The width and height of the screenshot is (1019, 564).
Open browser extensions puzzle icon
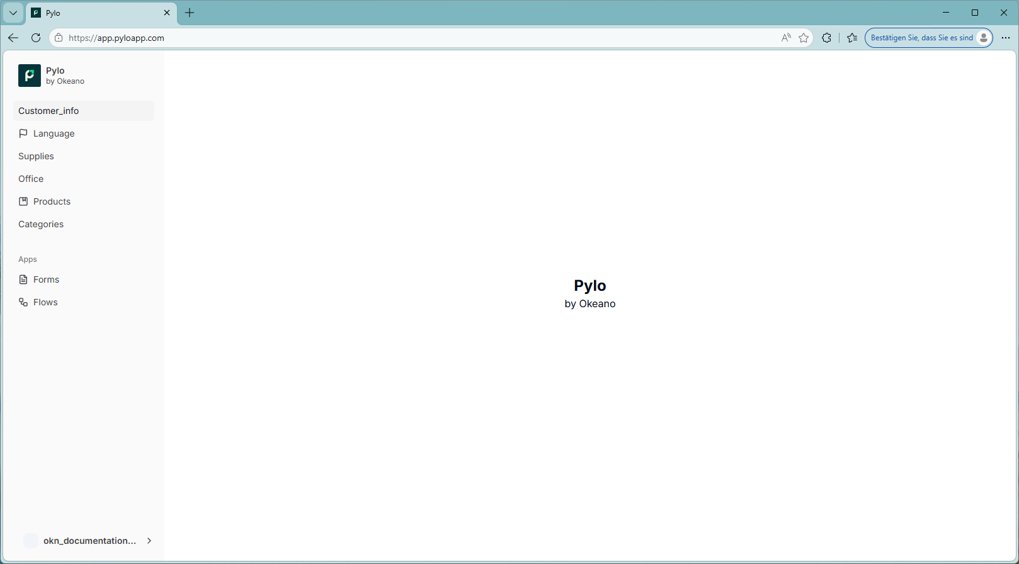(826, 38)
